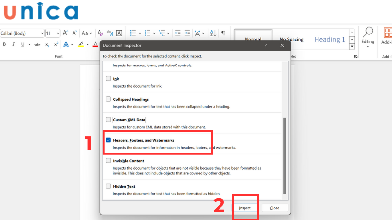Expand multilevel list dropdown arrow
The image size is (392, 220).
pos(168,33)
